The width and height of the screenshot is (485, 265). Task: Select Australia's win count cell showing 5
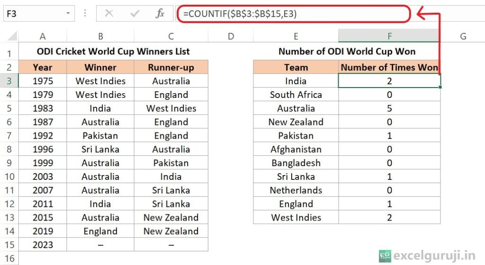coord(389,108)
